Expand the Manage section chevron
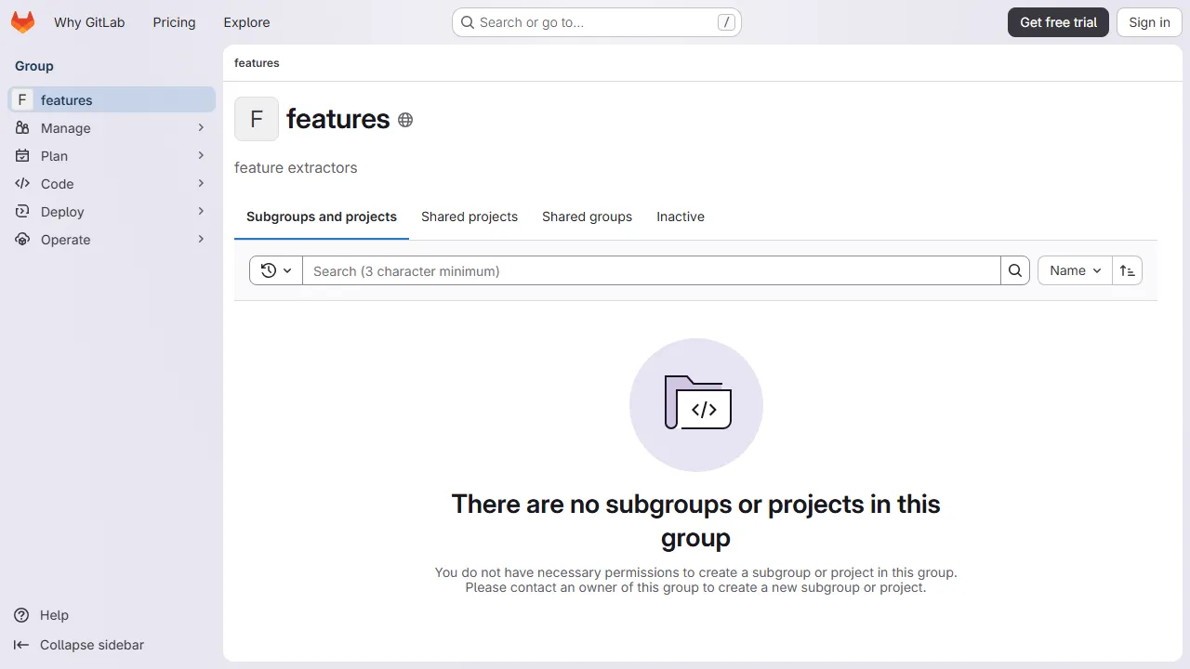 pos(201,128)
